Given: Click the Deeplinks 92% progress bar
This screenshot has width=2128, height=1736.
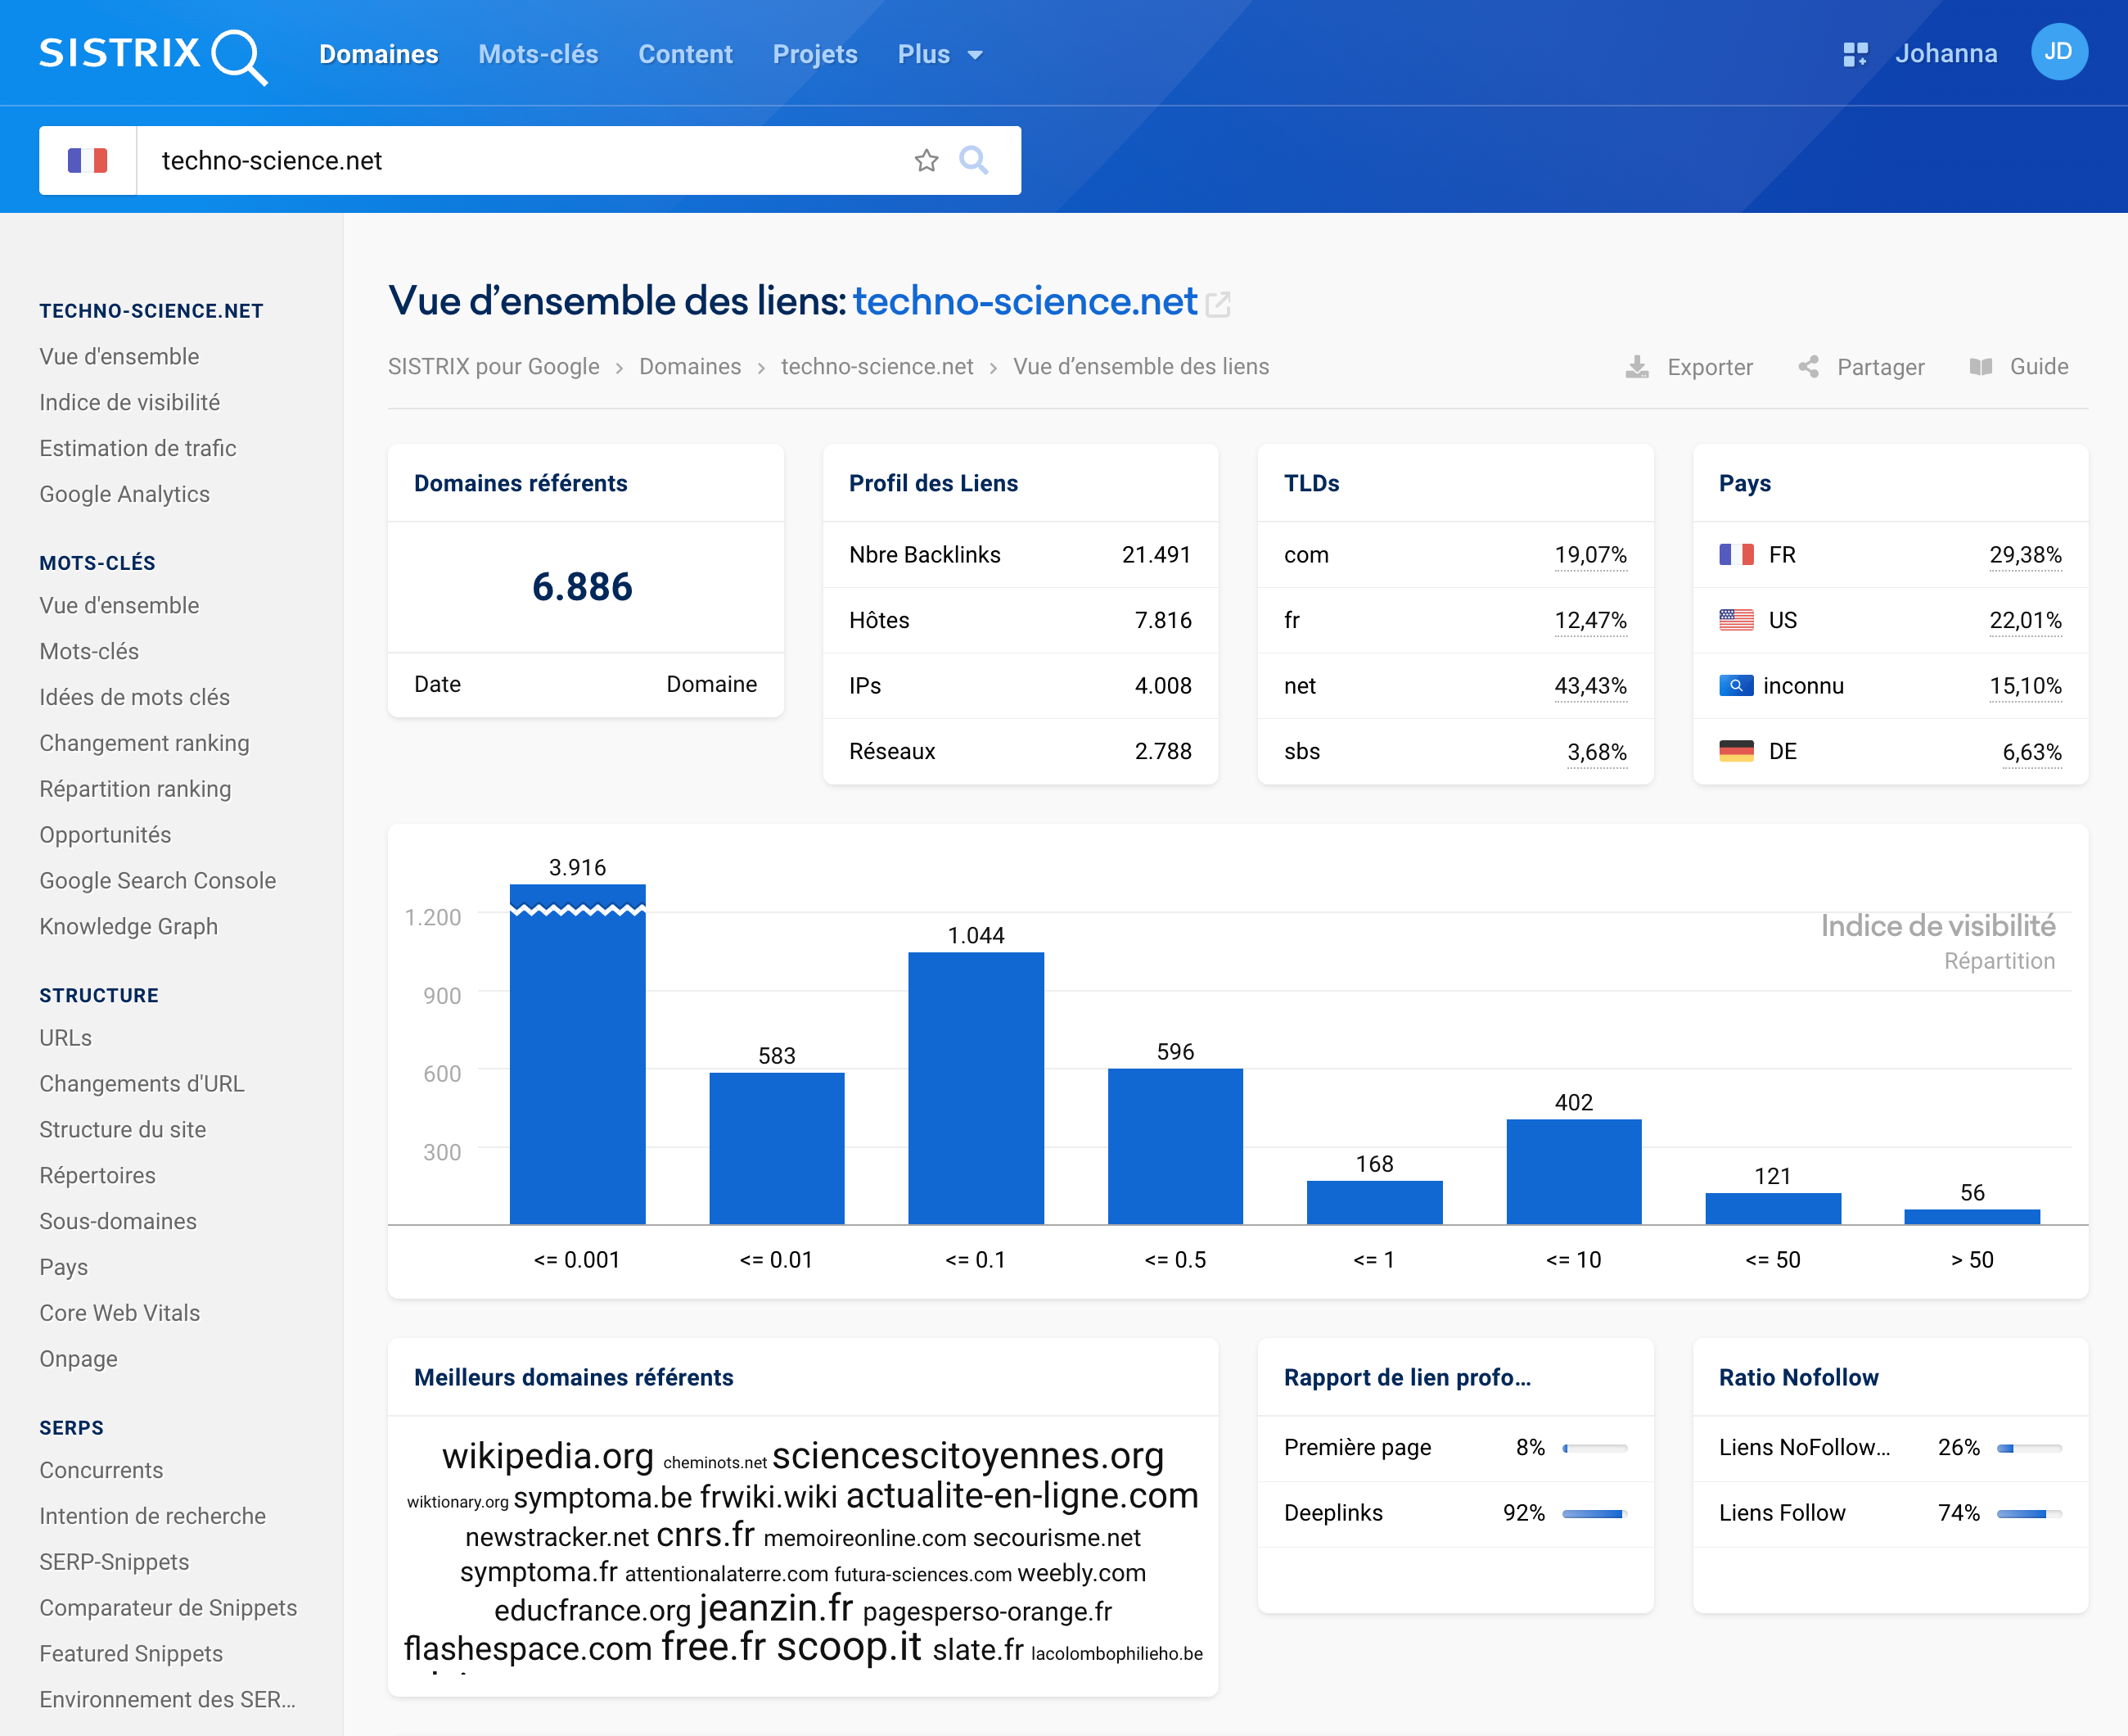Looking at the screenshot, I should 1594,1514.
